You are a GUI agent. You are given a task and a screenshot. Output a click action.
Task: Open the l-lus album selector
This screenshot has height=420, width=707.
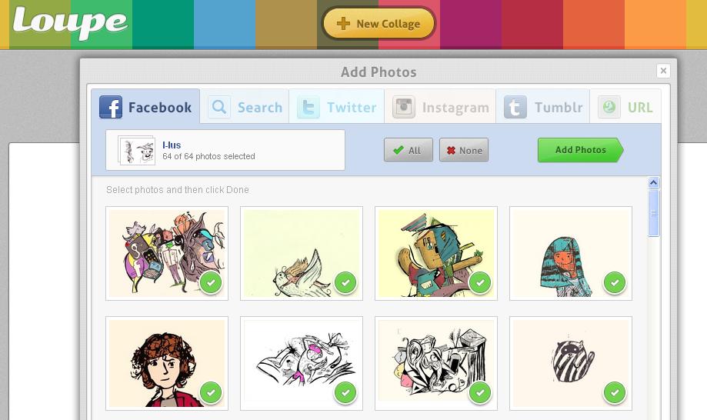pyautogui.click(x=225, y=150)
